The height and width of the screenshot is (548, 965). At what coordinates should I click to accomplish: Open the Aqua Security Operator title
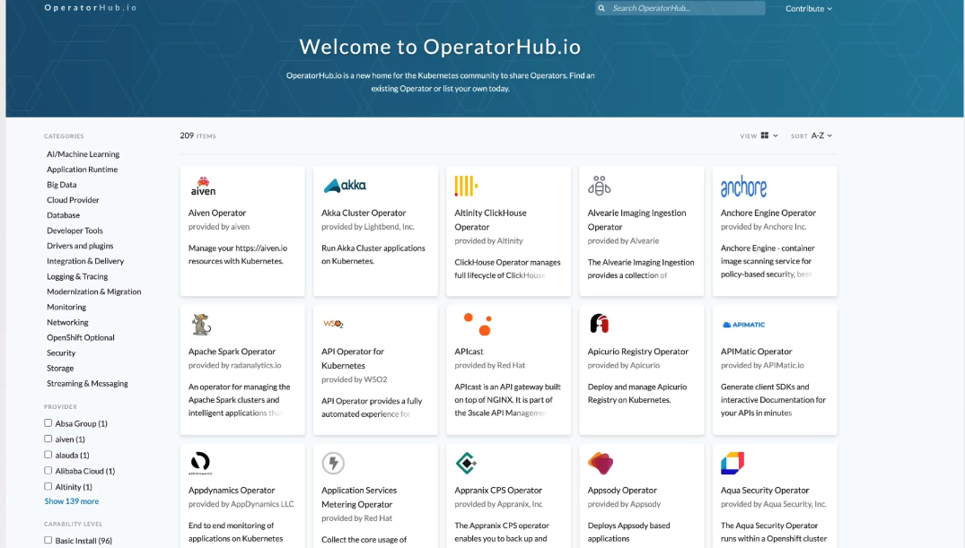tap(764, 491)
